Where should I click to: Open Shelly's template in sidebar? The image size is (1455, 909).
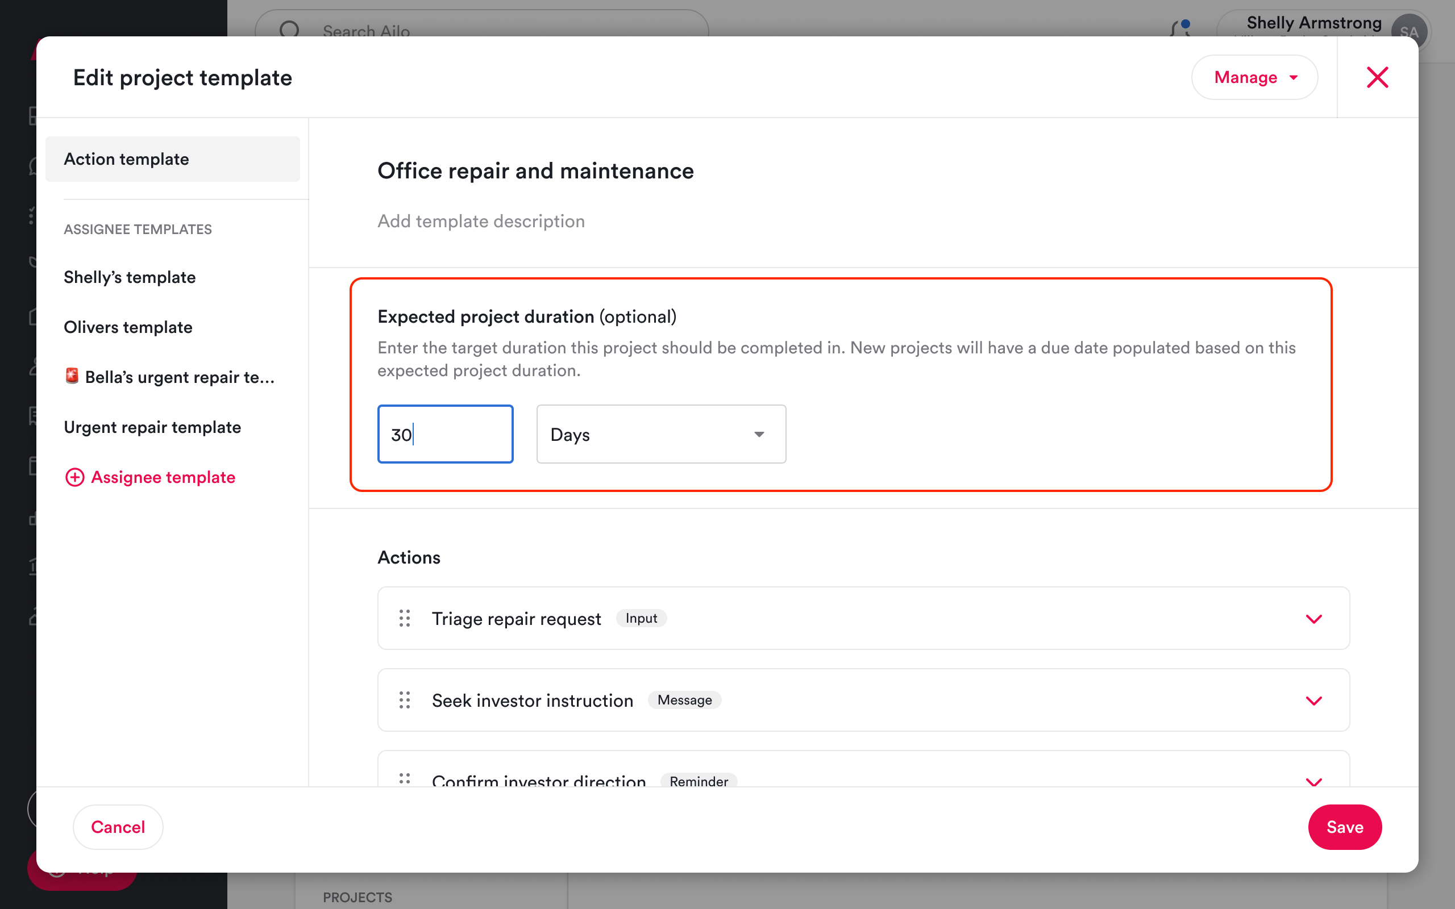click(130, 277)
